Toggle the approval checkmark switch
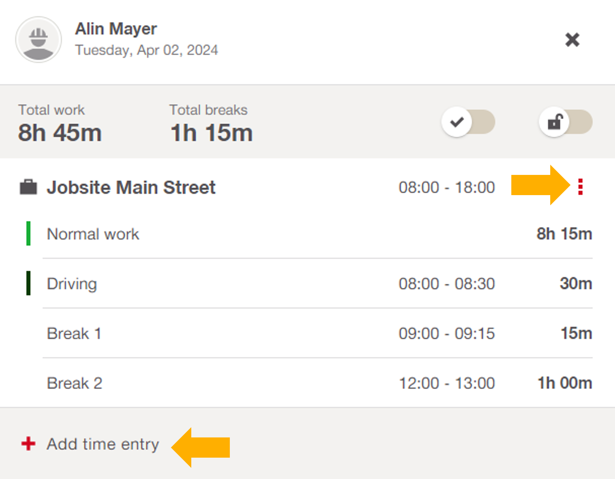The height and width of the screenshot is (479, 615). pyautogui.click(x=468, y=122)
